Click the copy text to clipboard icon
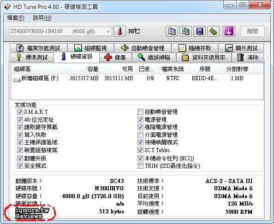 [172, 31]
